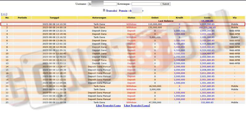
Task: Go to next page with [ >> ] link
Action: 4,14
